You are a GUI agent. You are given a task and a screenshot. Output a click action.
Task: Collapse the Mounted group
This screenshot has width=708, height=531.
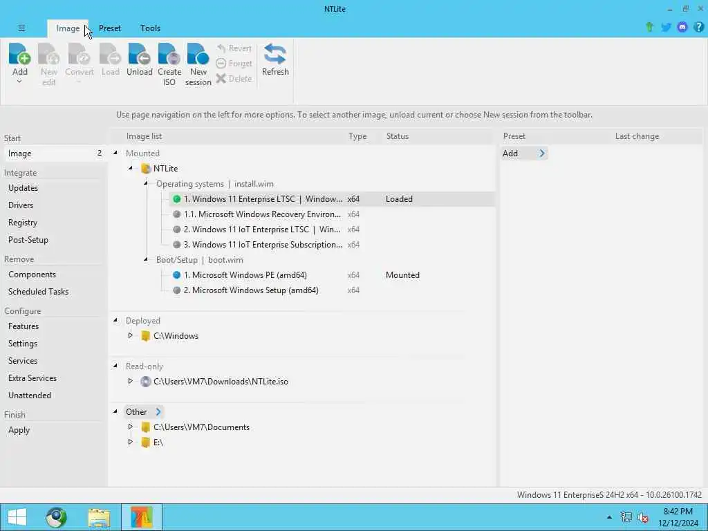pos(115,153)
